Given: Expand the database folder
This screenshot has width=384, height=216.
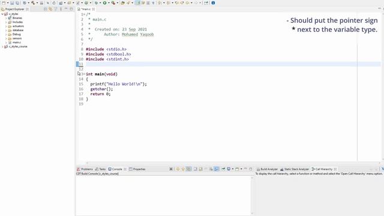Looking at the screenshot, I should [6, 31].
